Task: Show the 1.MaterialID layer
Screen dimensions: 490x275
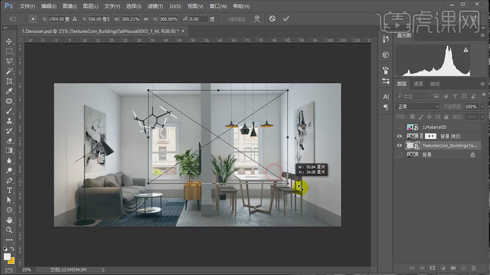Action: (399, 127)
